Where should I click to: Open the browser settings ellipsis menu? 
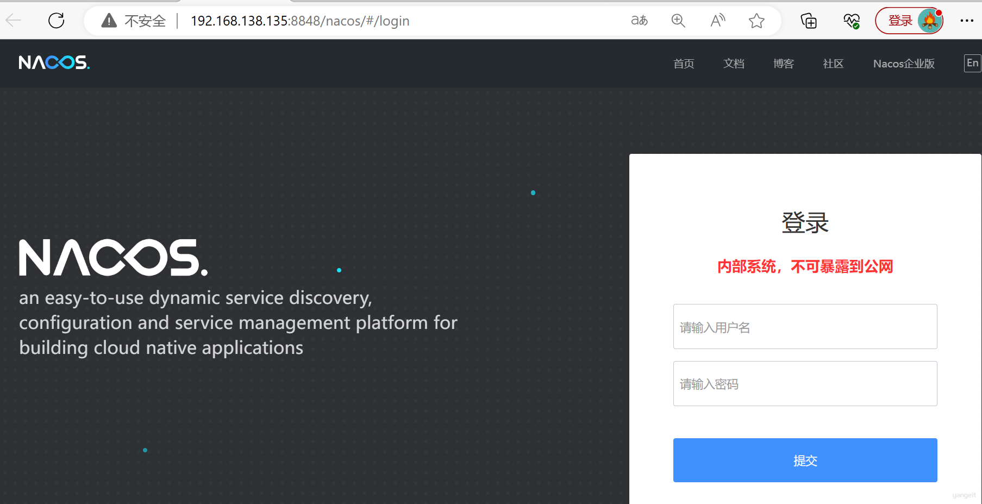(x=967, y=21)
